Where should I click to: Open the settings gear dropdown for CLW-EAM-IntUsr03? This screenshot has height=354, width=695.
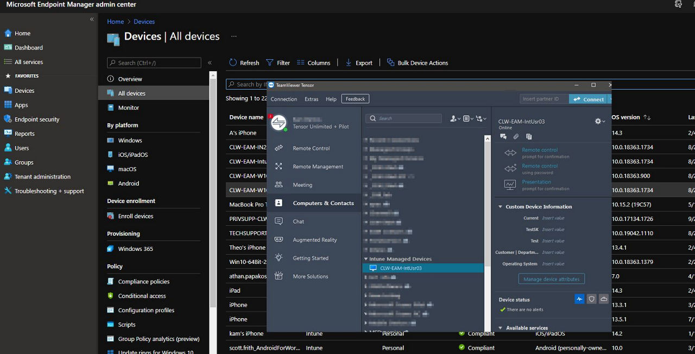click(x=597, y=121)
